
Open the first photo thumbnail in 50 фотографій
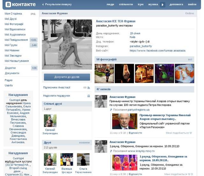coord(104,73)
